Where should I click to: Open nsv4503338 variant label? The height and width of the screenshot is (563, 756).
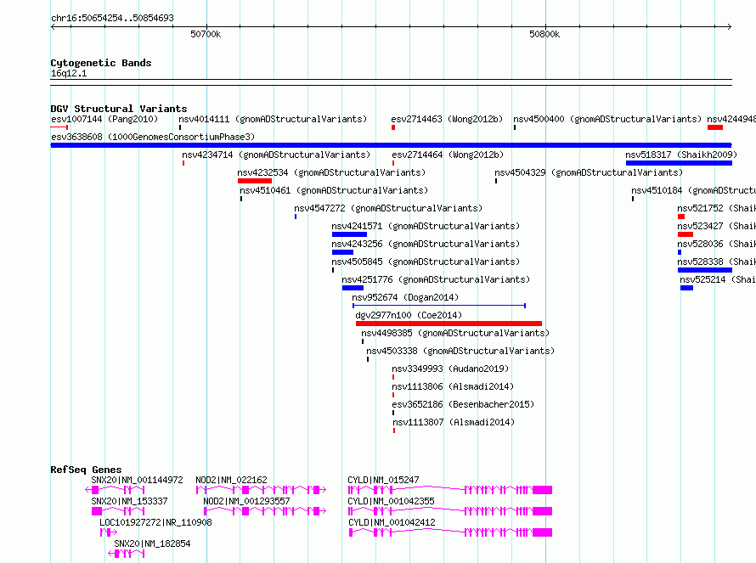(460, 351)
